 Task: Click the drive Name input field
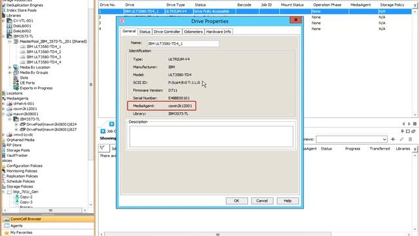(183, 43)
